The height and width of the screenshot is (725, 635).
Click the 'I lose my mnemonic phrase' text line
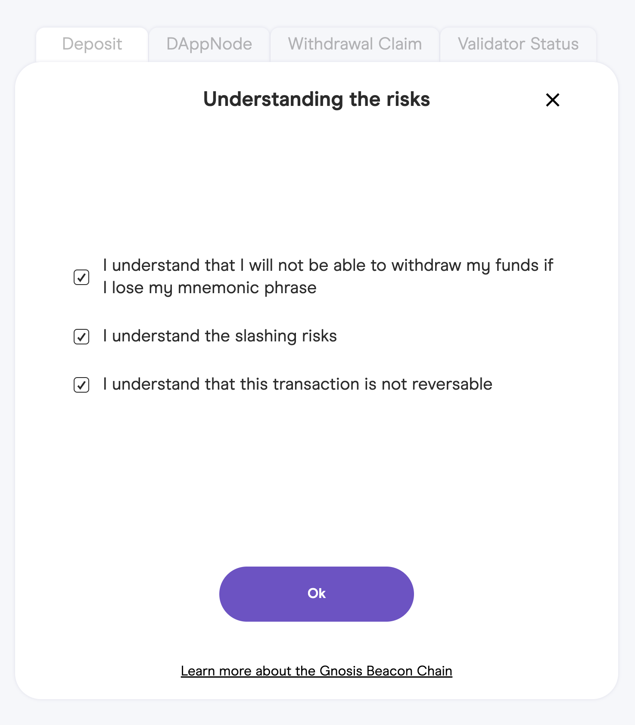[x=210, y=288]
